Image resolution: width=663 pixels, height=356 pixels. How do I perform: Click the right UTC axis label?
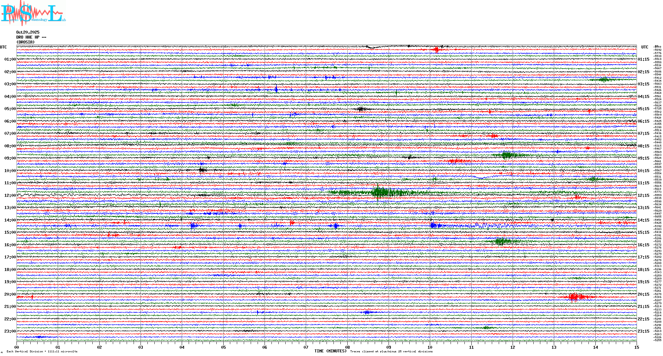click(x=645, y=47)
